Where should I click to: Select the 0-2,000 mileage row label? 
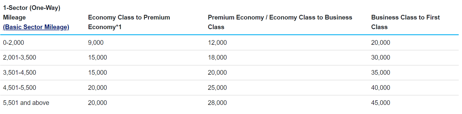tap(14, 43)
